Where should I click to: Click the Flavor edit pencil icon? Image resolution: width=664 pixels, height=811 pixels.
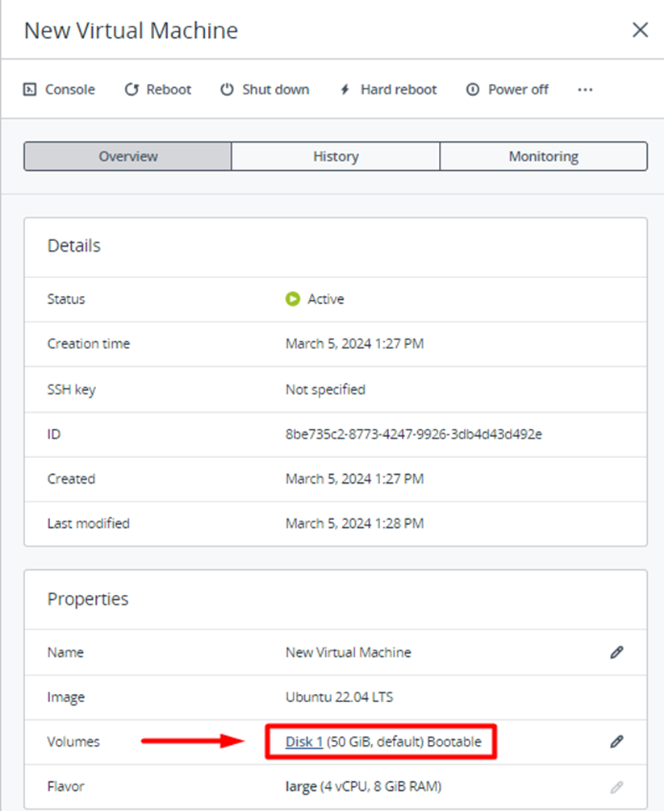click(616, 786)
